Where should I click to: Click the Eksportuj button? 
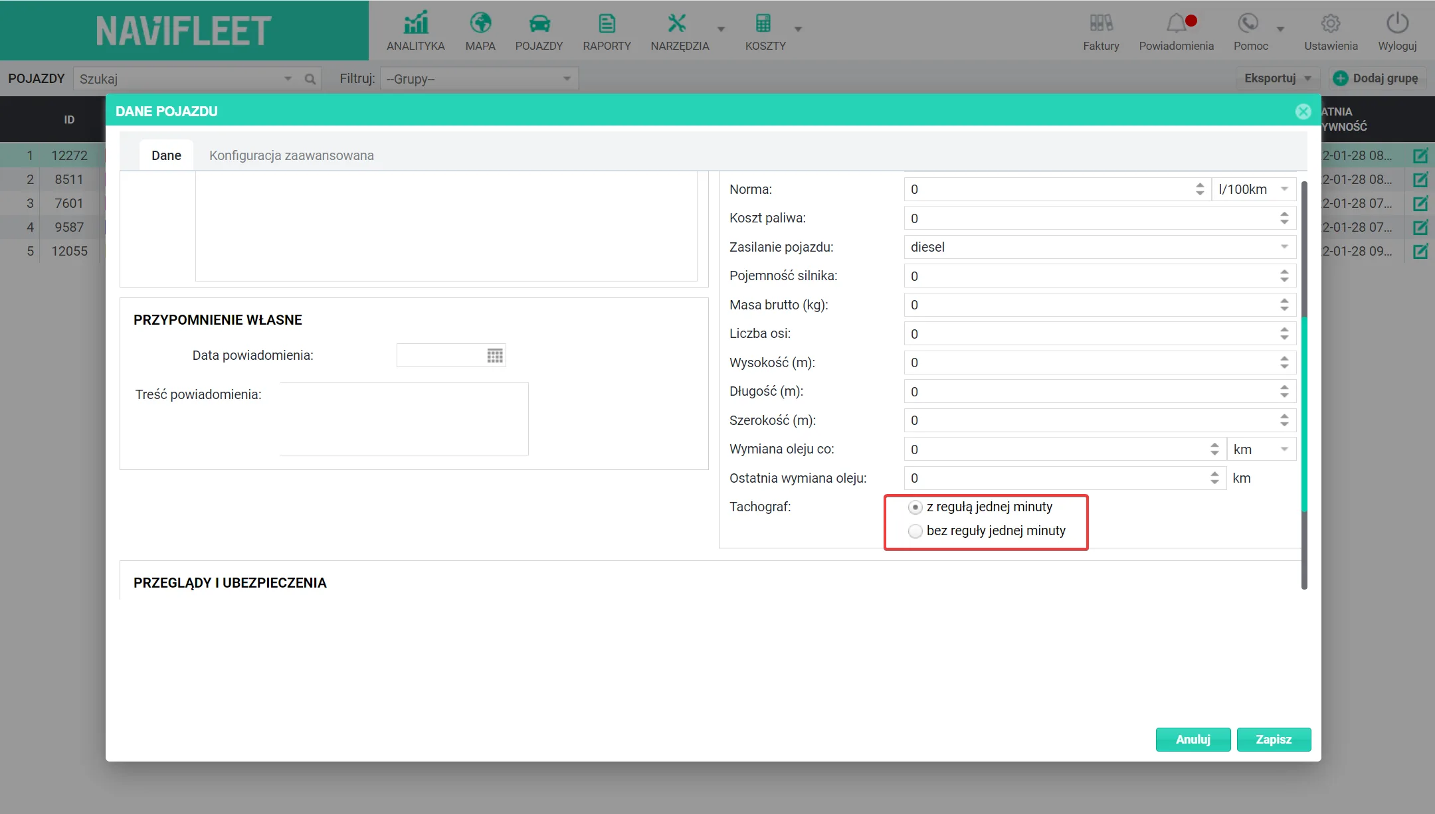click(1278, 78)
